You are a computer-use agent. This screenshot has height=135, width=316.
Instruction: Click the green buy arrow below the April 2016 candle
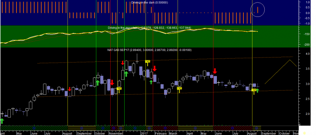2,121
